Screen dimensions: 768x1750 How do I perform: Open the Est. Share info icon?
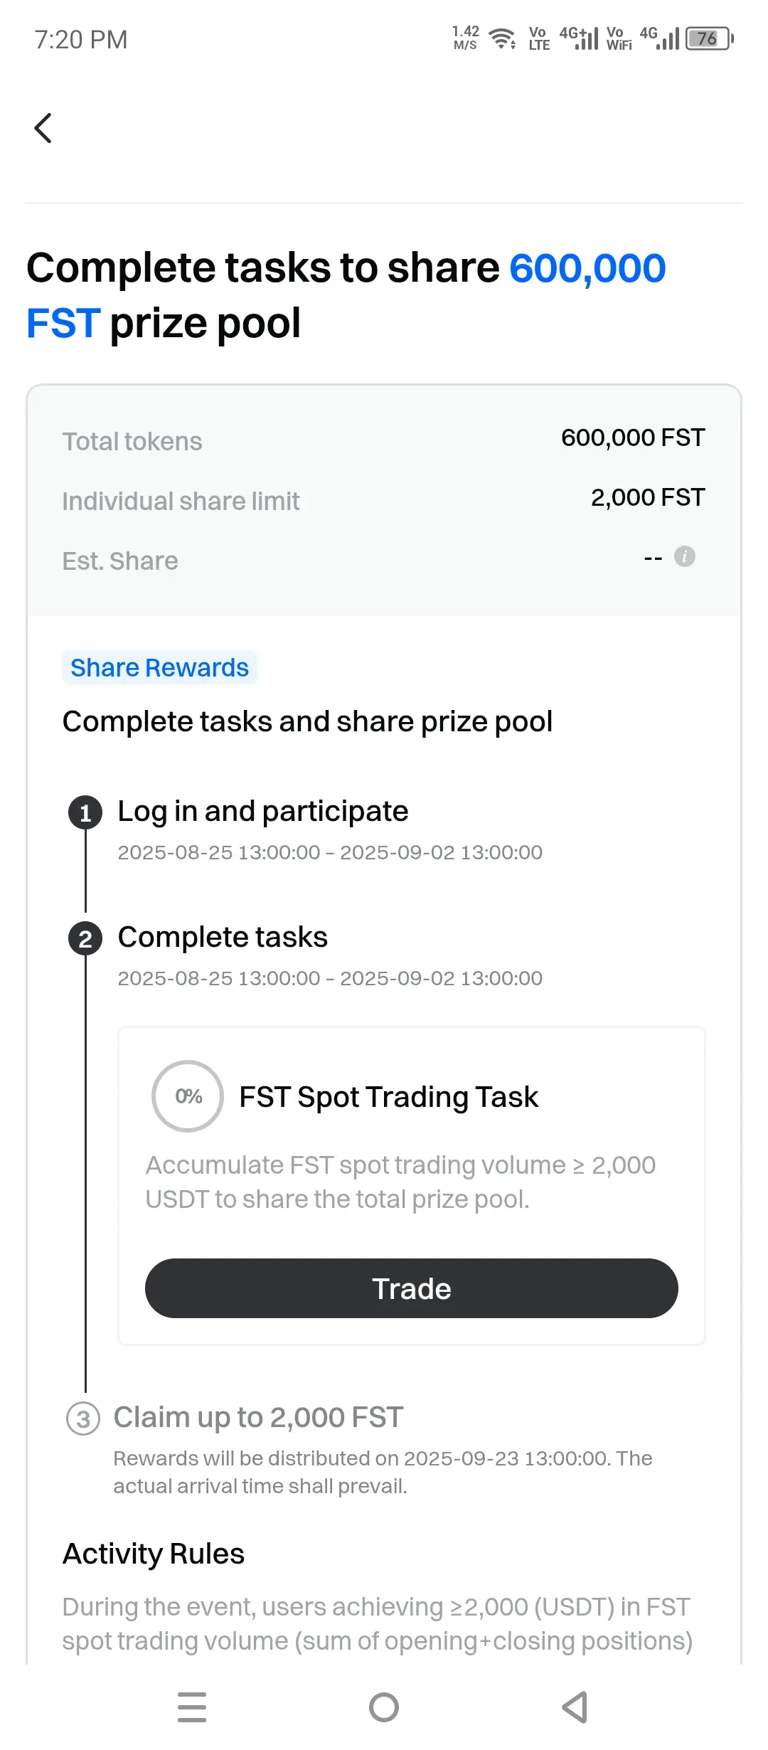click(x=685, y=556)
